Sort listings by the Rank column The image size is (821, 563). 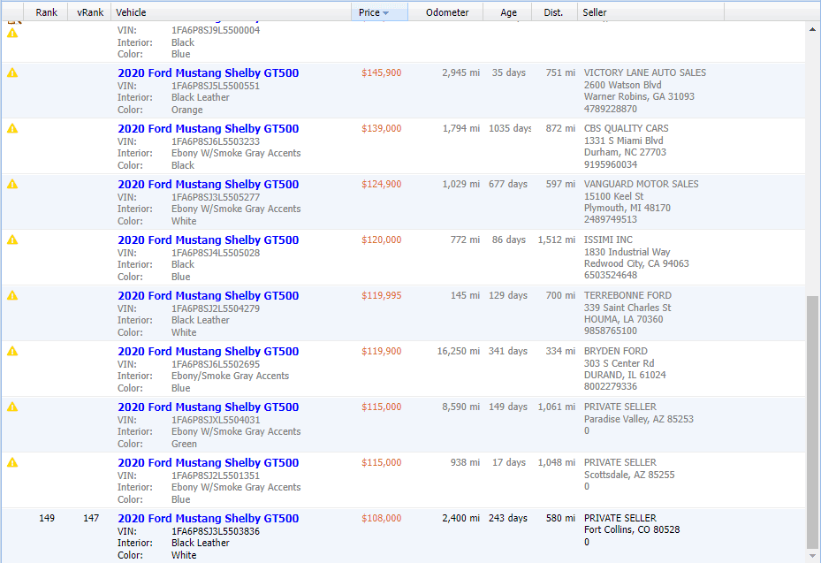click(46, 12)
